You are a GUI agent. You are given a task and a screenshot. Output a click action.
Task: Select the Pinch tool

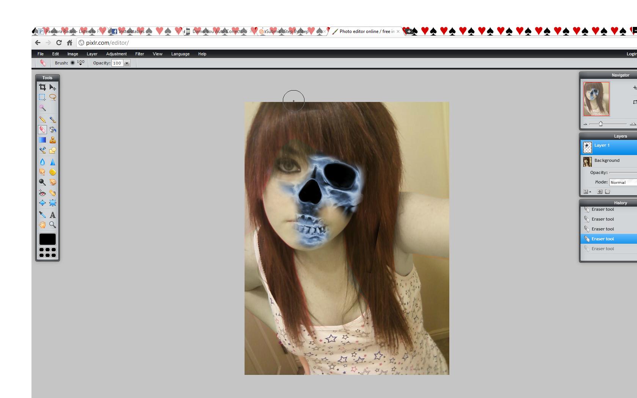click(53, 203)
